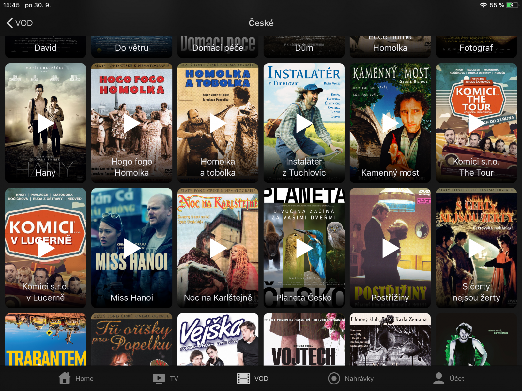Click the Miss Hanoi title label
The width and height of the screenshot is (522, 391).
point(132,297)
